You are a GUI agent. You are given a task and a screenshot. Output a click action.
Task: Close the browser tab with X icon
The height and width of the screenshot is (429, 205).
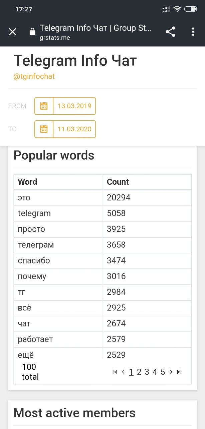(12, 32)
